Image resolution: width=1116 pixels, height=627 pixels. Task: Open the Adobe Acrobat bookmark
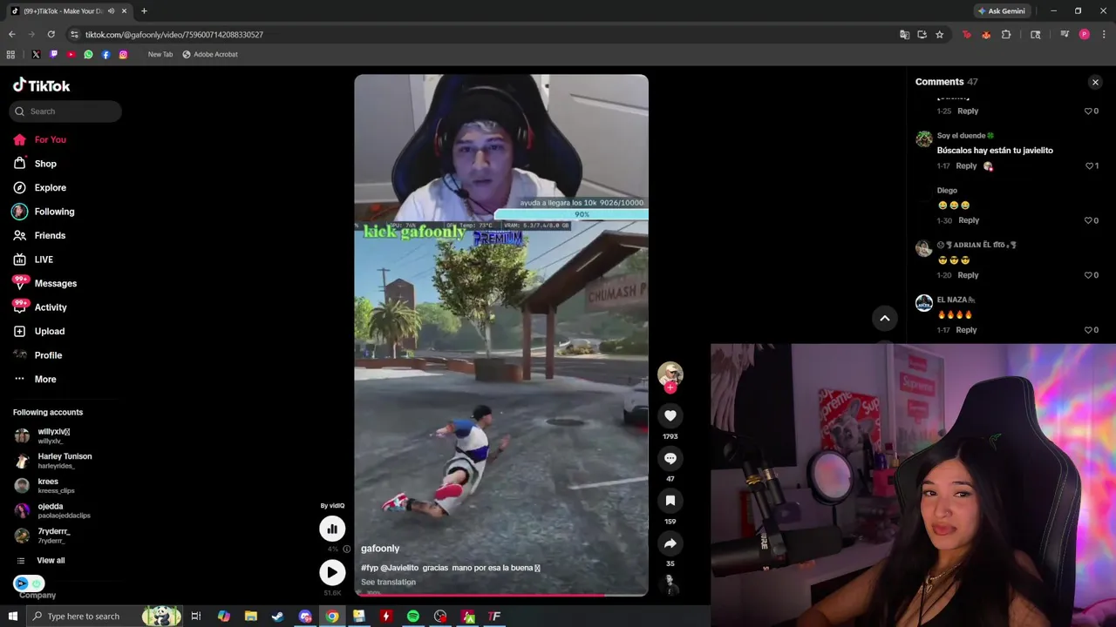pos(209,54)
